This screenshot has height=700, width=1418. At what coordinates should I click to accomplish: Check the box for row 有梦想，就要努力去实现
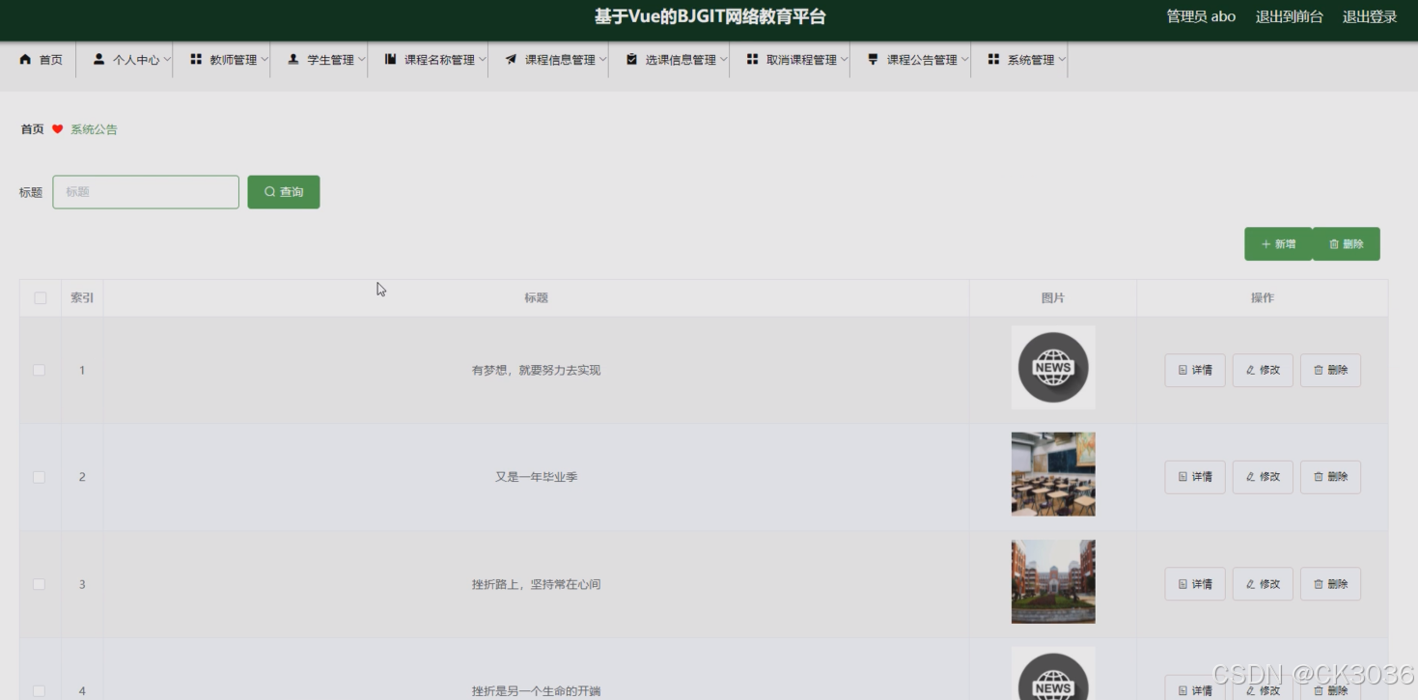(x=40, y=370)
